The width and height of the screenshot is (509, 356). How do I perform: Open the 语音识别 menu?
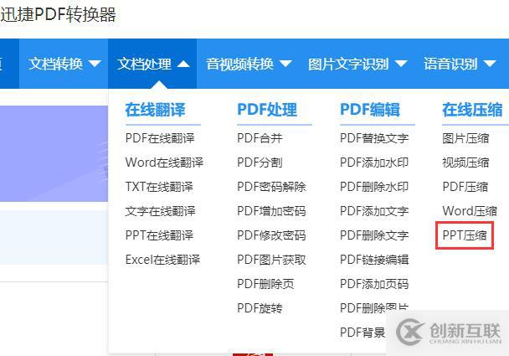pos(460,64)
